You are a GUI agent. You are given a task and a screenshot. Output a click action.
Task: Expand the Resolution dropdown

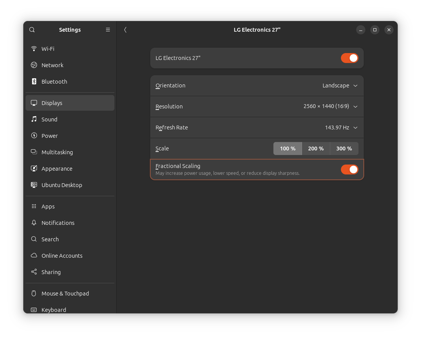pyautogui.click(x=330, y=107)
